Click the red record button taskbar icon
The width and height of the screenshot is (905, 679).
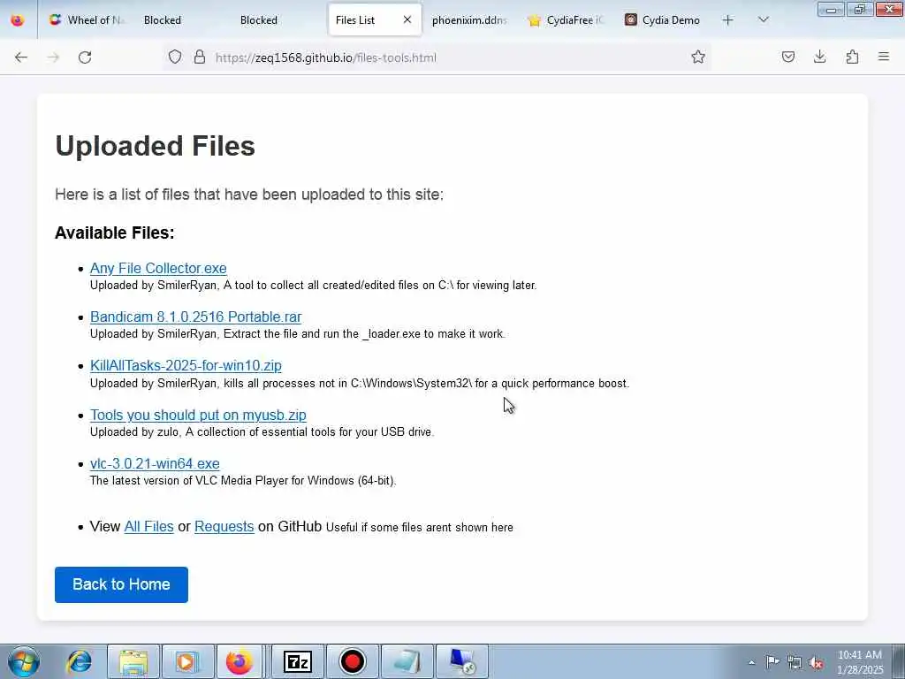352,661
